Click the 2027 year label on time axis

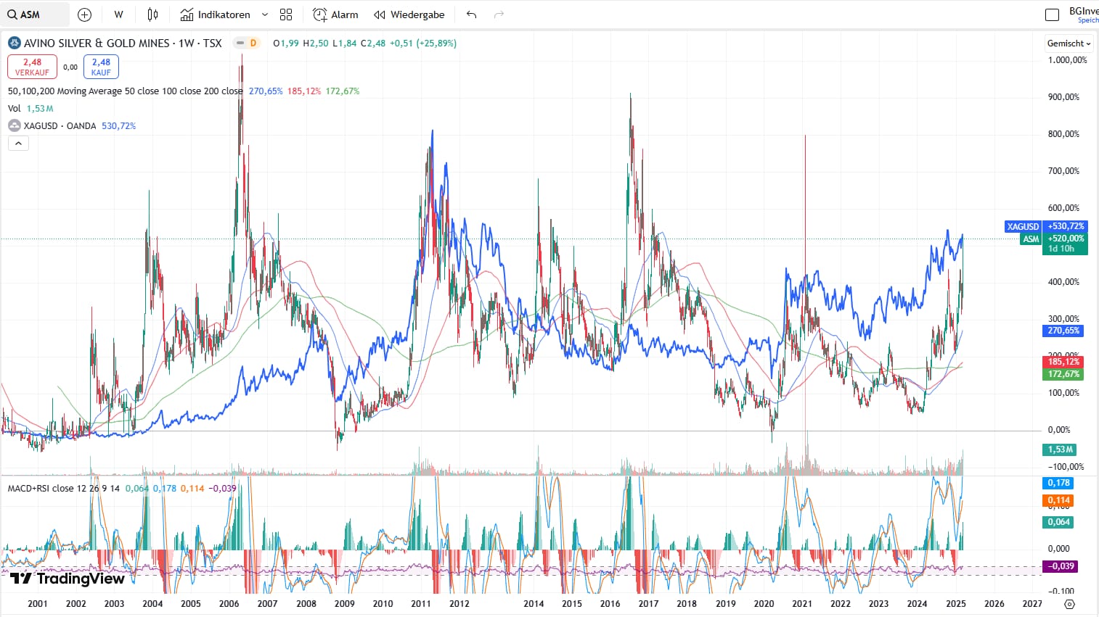pos(1032,604)
